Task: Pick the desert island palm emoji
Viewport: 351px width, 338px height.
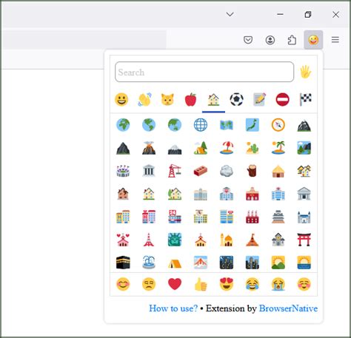Action: 278,148
